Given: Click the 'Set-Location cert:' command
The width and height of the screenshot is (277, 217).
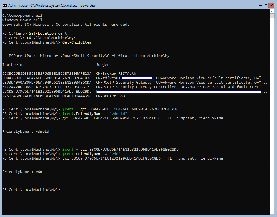Looking at the screenshot, I should tap(49, 33).
